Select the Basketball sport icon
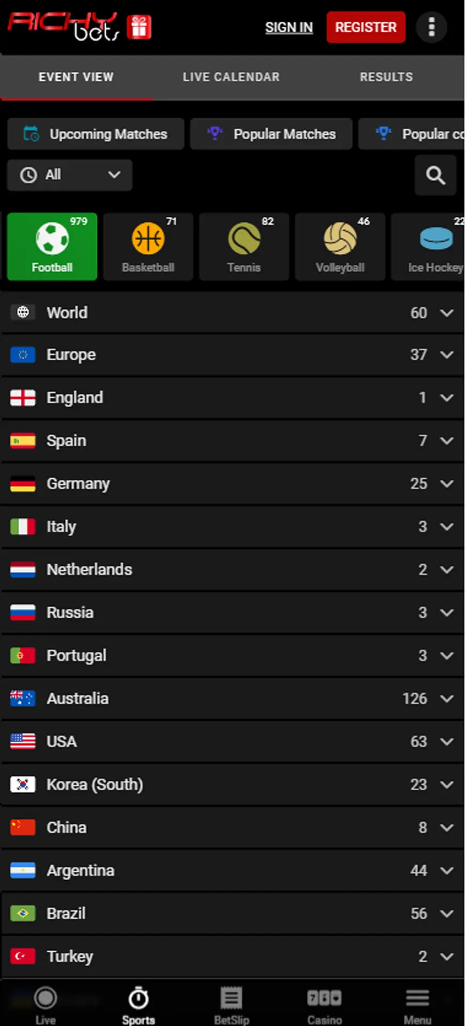465x1026 pixels. (148, 246)
